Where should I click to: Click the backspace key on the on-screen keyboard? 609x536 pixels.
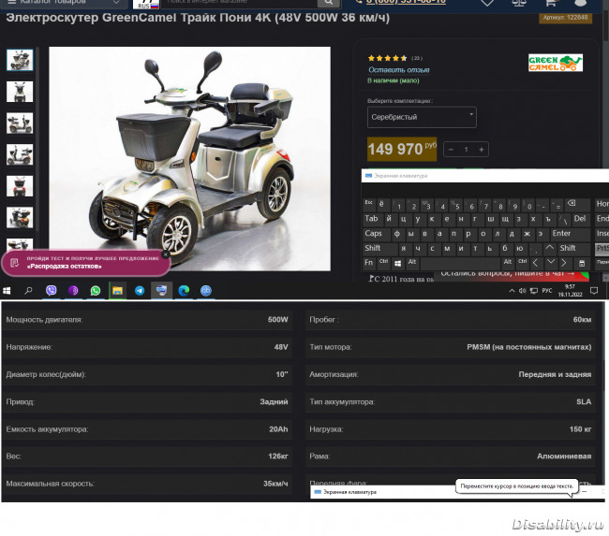coord(575,204)
